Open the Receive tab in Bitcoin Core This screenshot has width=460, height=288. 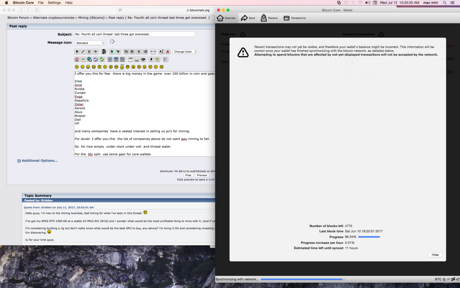[x=269, y=18]
